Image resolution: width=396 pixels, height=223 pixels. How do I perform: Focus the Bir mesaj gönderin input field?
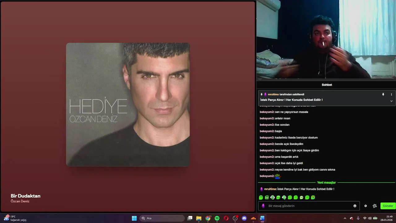[309, 206]
